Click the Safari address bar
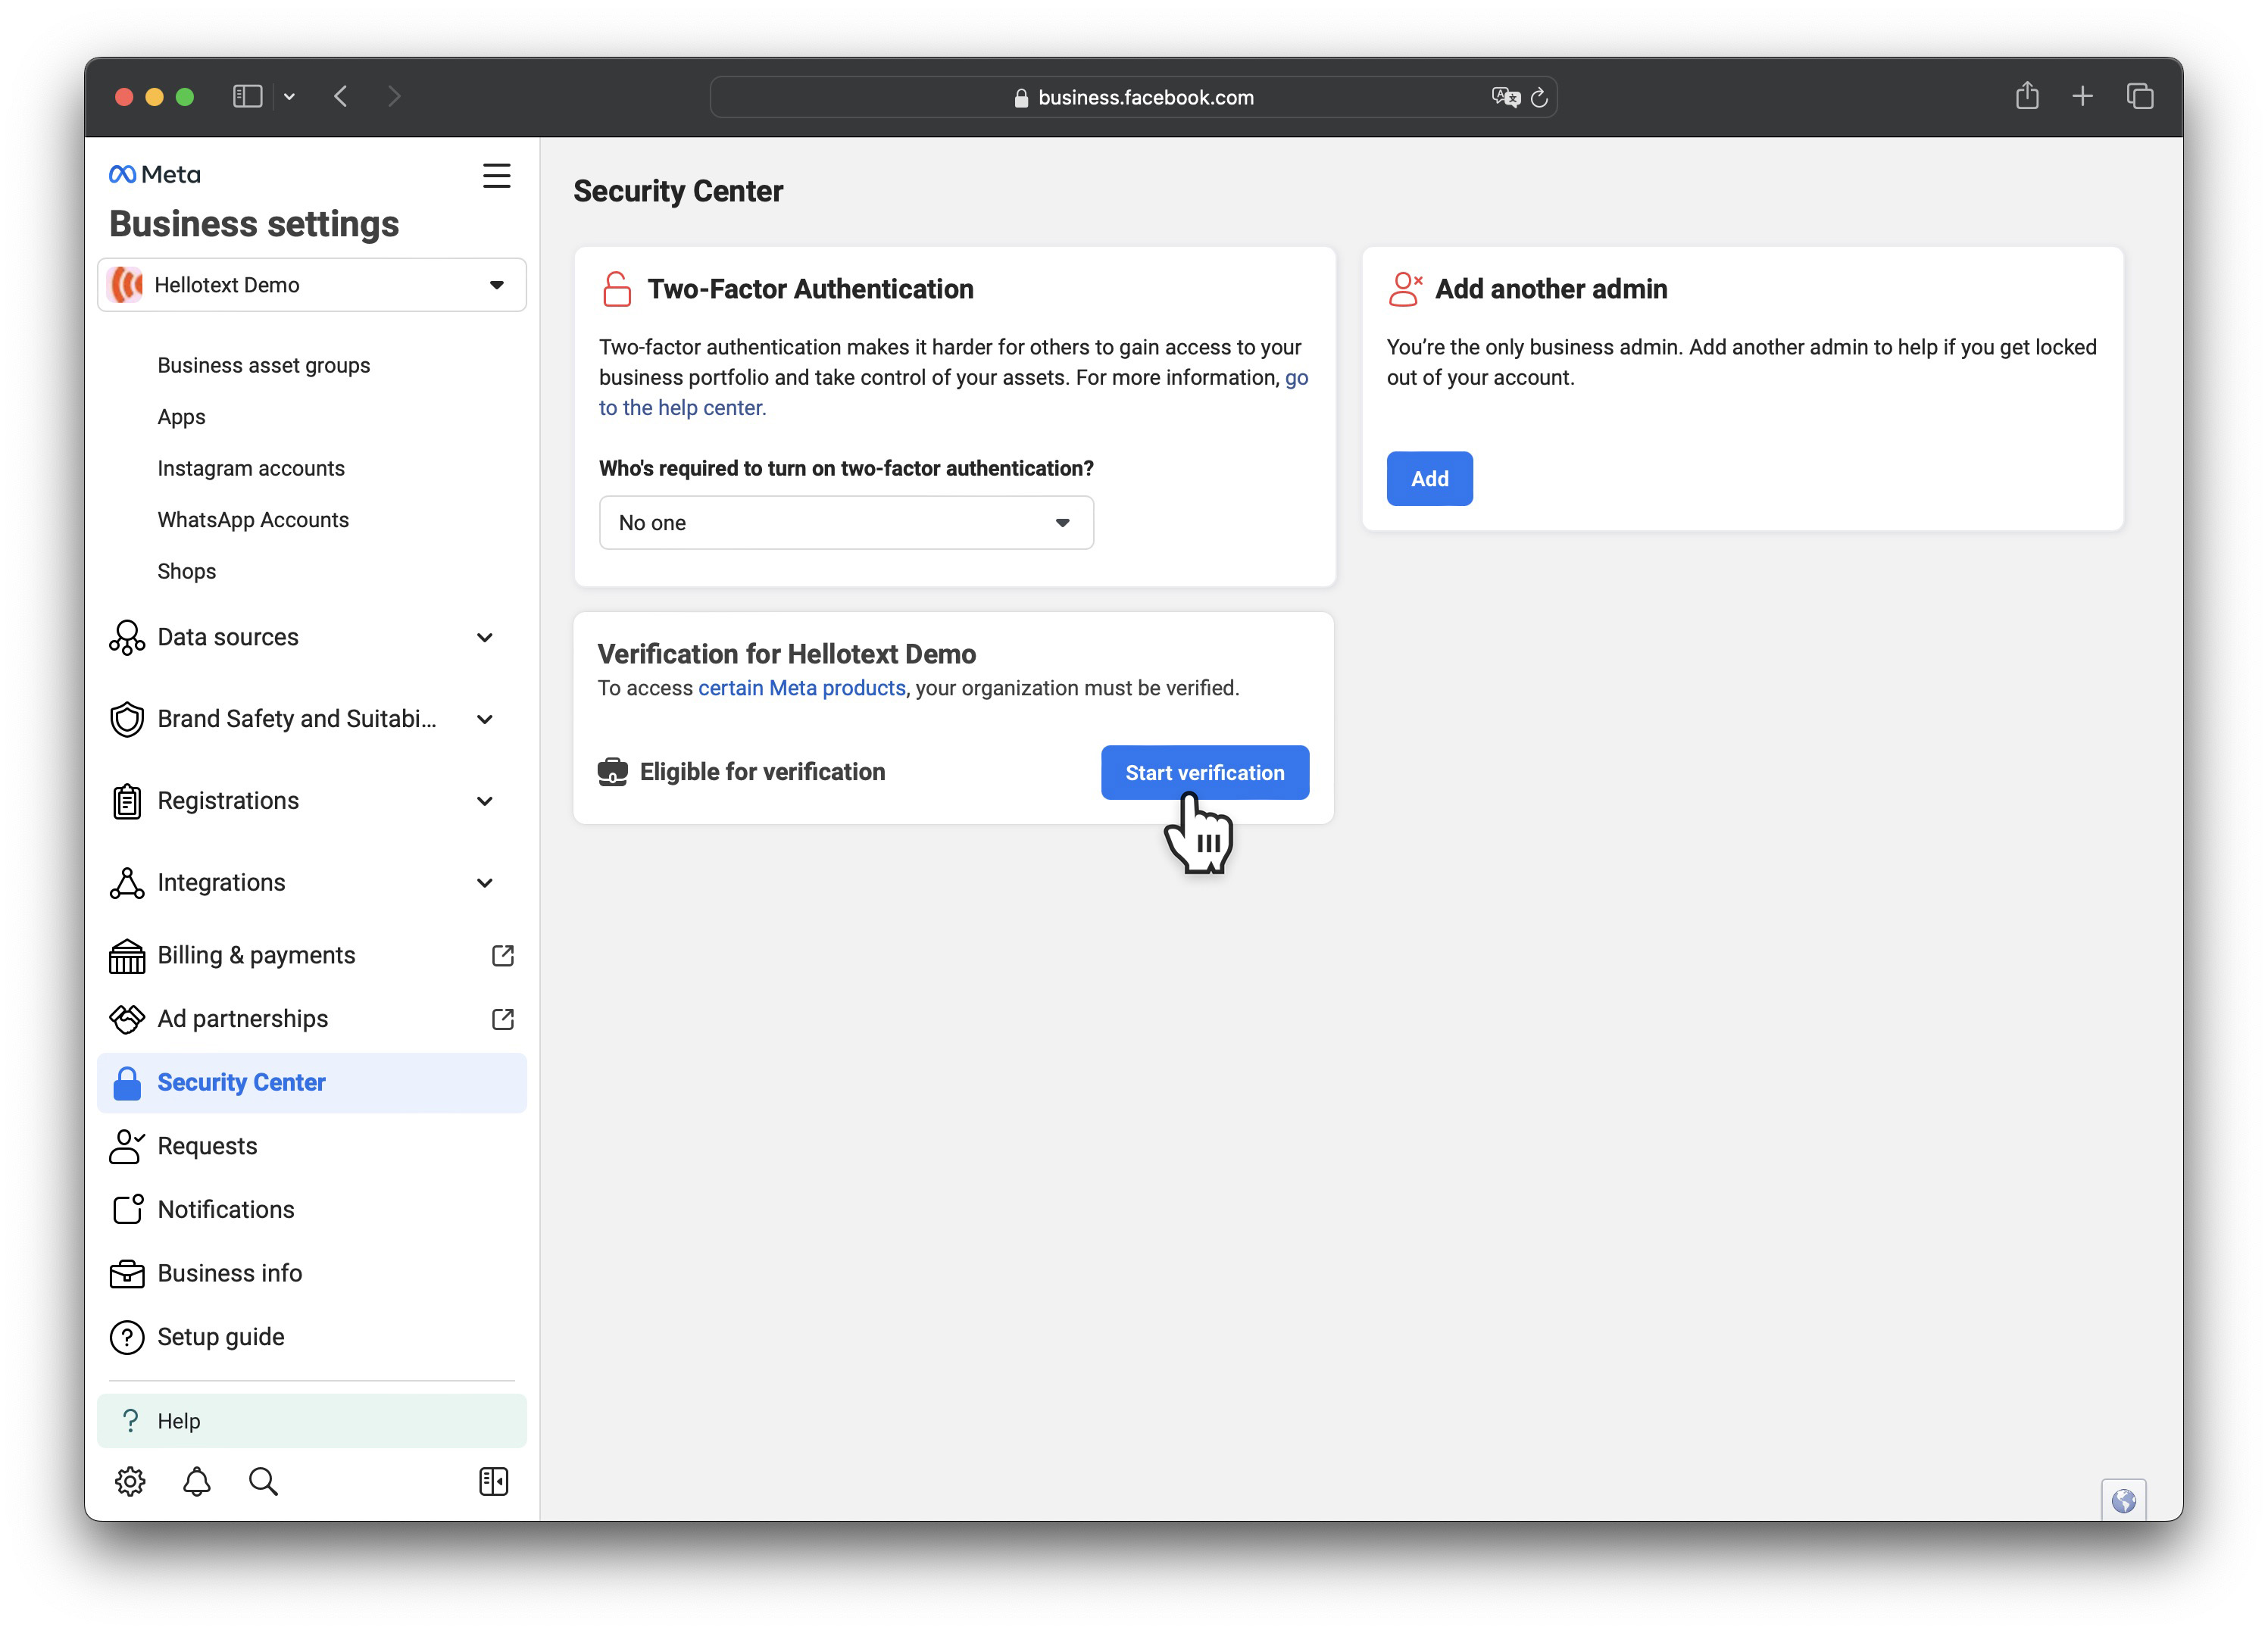Viewport: 2268px width, 1633px height. pyautogui.click(x=1133, y=97)
